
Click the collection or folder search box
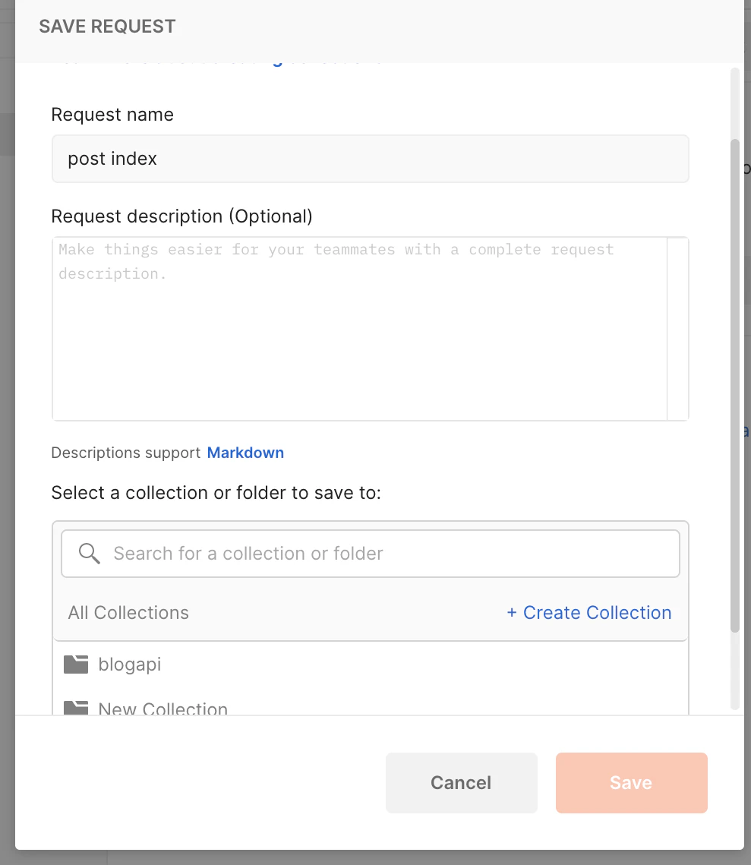(370, 554)
